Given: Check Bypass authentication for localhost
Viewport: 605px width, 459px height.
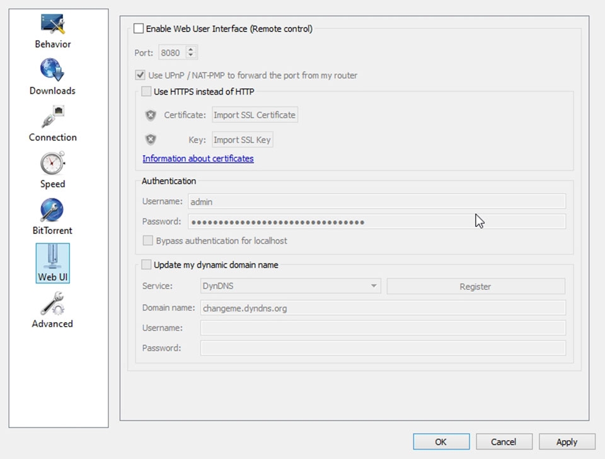Looking at the screenshot, I should click(x=147, y=240).
